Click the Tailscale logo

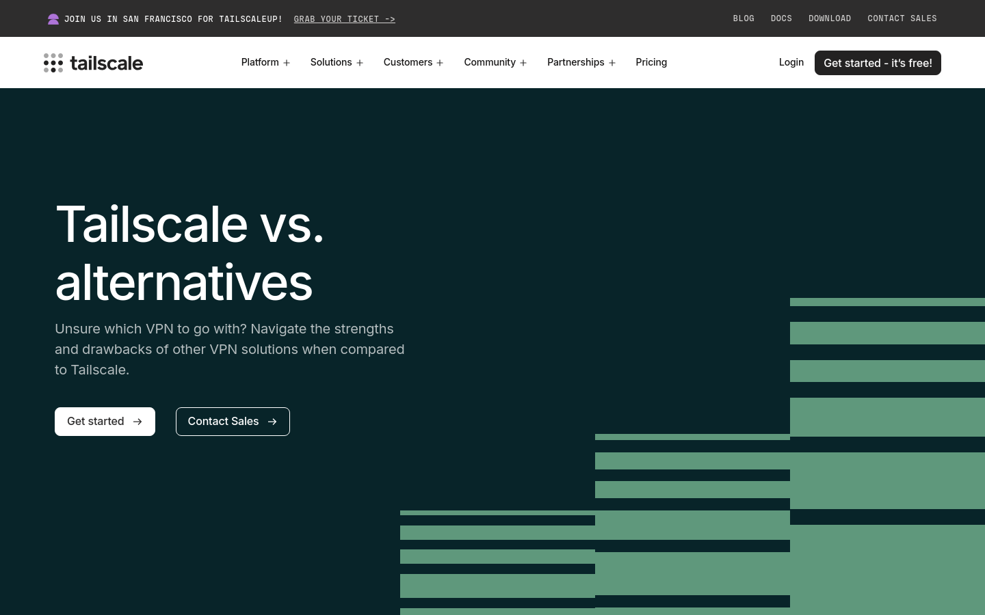(93, 63)
